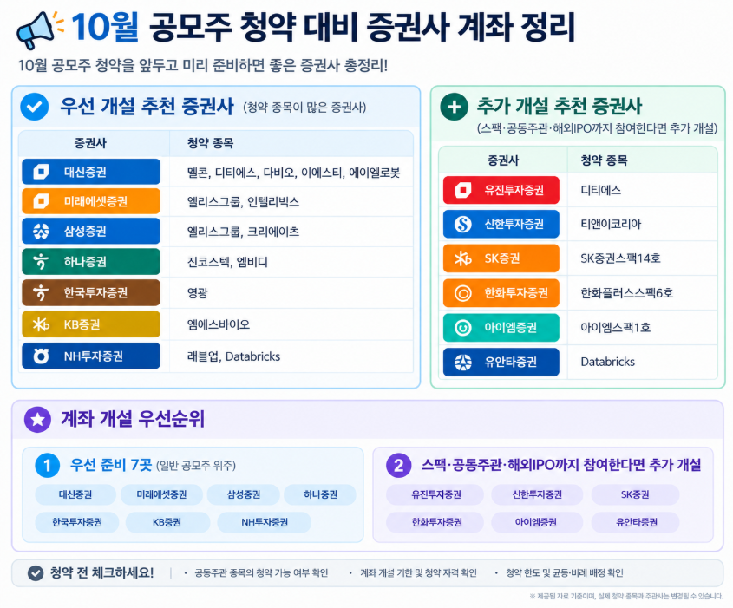The height and width of the screenshot is (608, 733).
Task: Choose the 유진투자증권 pill in the purple section
Action: tap(436, 495)
